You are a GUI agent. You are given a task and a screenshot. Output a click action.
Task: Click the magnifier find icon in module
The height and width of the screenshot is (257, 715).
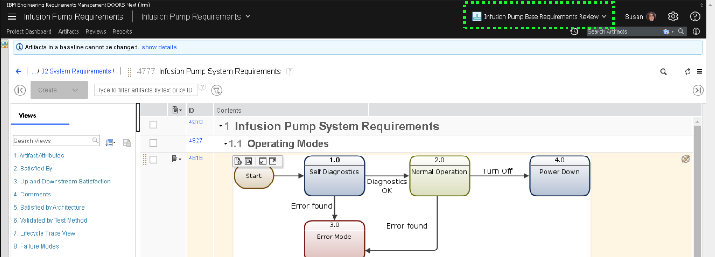[x=663, y=72]
